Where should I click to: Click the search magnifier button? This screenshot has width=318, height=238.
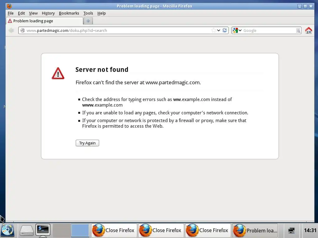(x=298, y=31)
